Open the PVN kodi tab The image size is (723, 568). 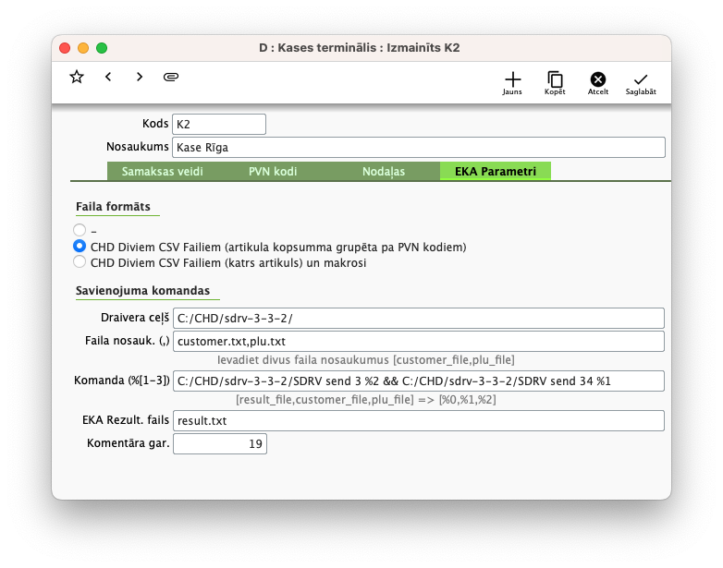[273, 171]
